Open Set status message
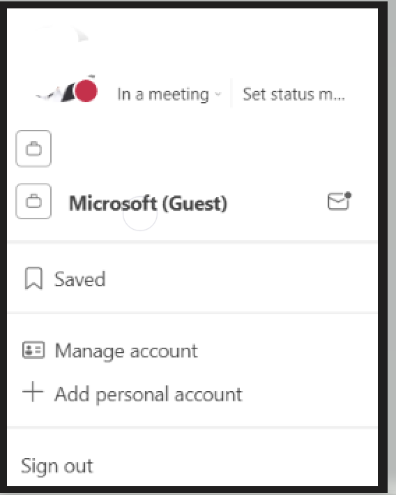This screenshot has height=495, width=396. coord(294,94)
